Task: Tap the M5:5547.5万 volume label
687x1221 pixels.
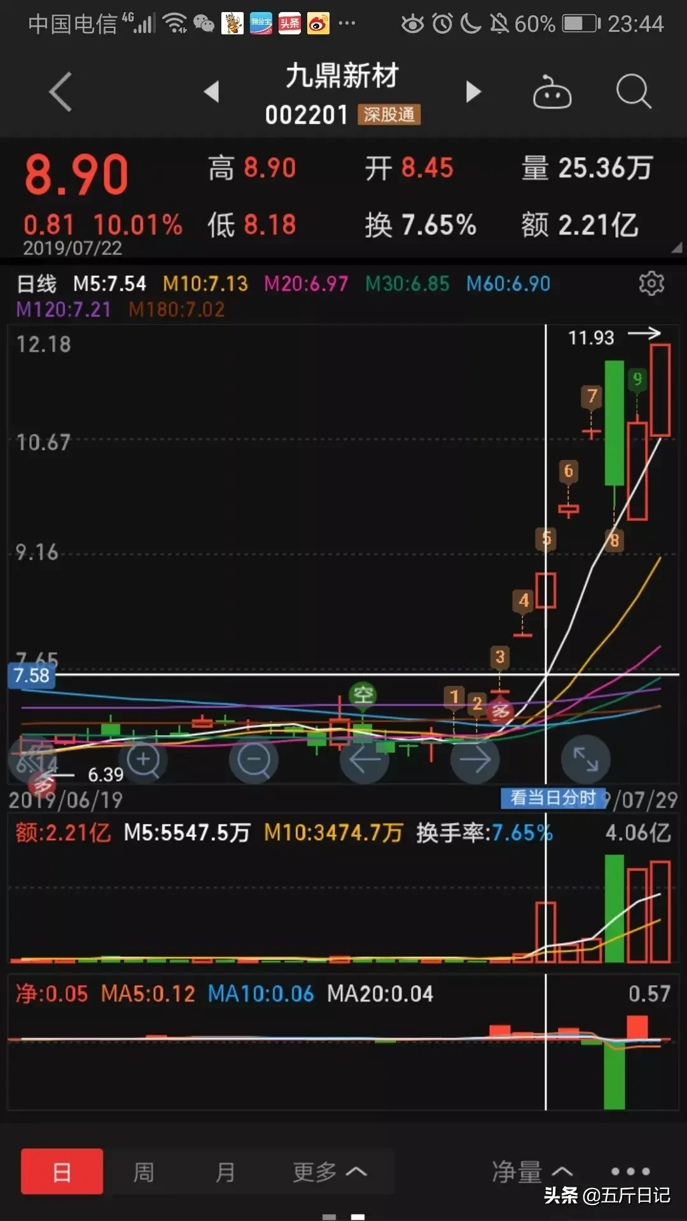Action: pyautogui.click(x=187, y=832)
